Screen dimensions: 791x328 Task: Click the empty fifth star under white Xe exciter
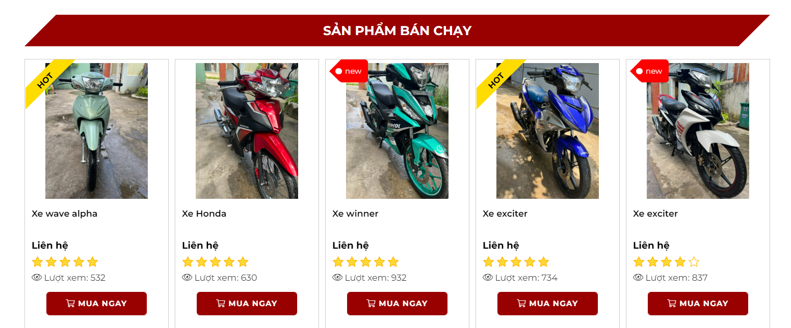(694, 262)
